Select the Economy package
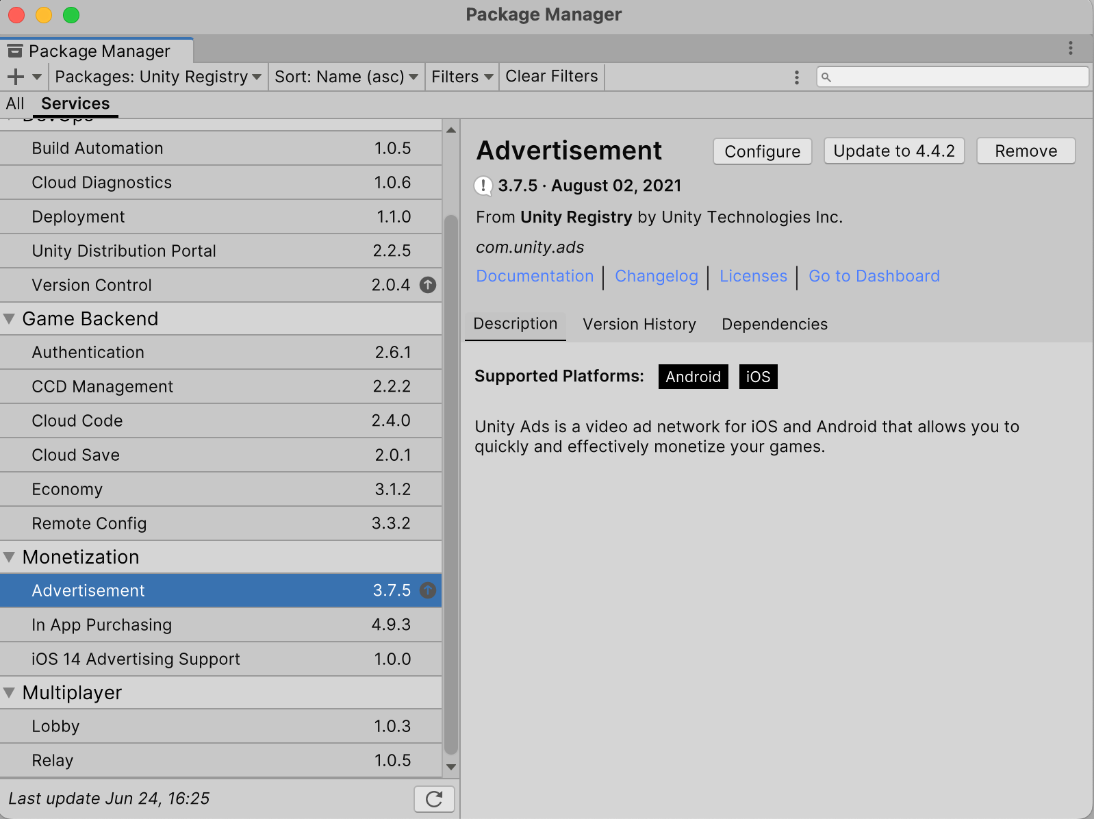 (220, 489)
